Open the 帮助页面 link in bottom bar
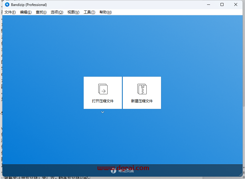 pyautogui.click(x=126, y=171)
